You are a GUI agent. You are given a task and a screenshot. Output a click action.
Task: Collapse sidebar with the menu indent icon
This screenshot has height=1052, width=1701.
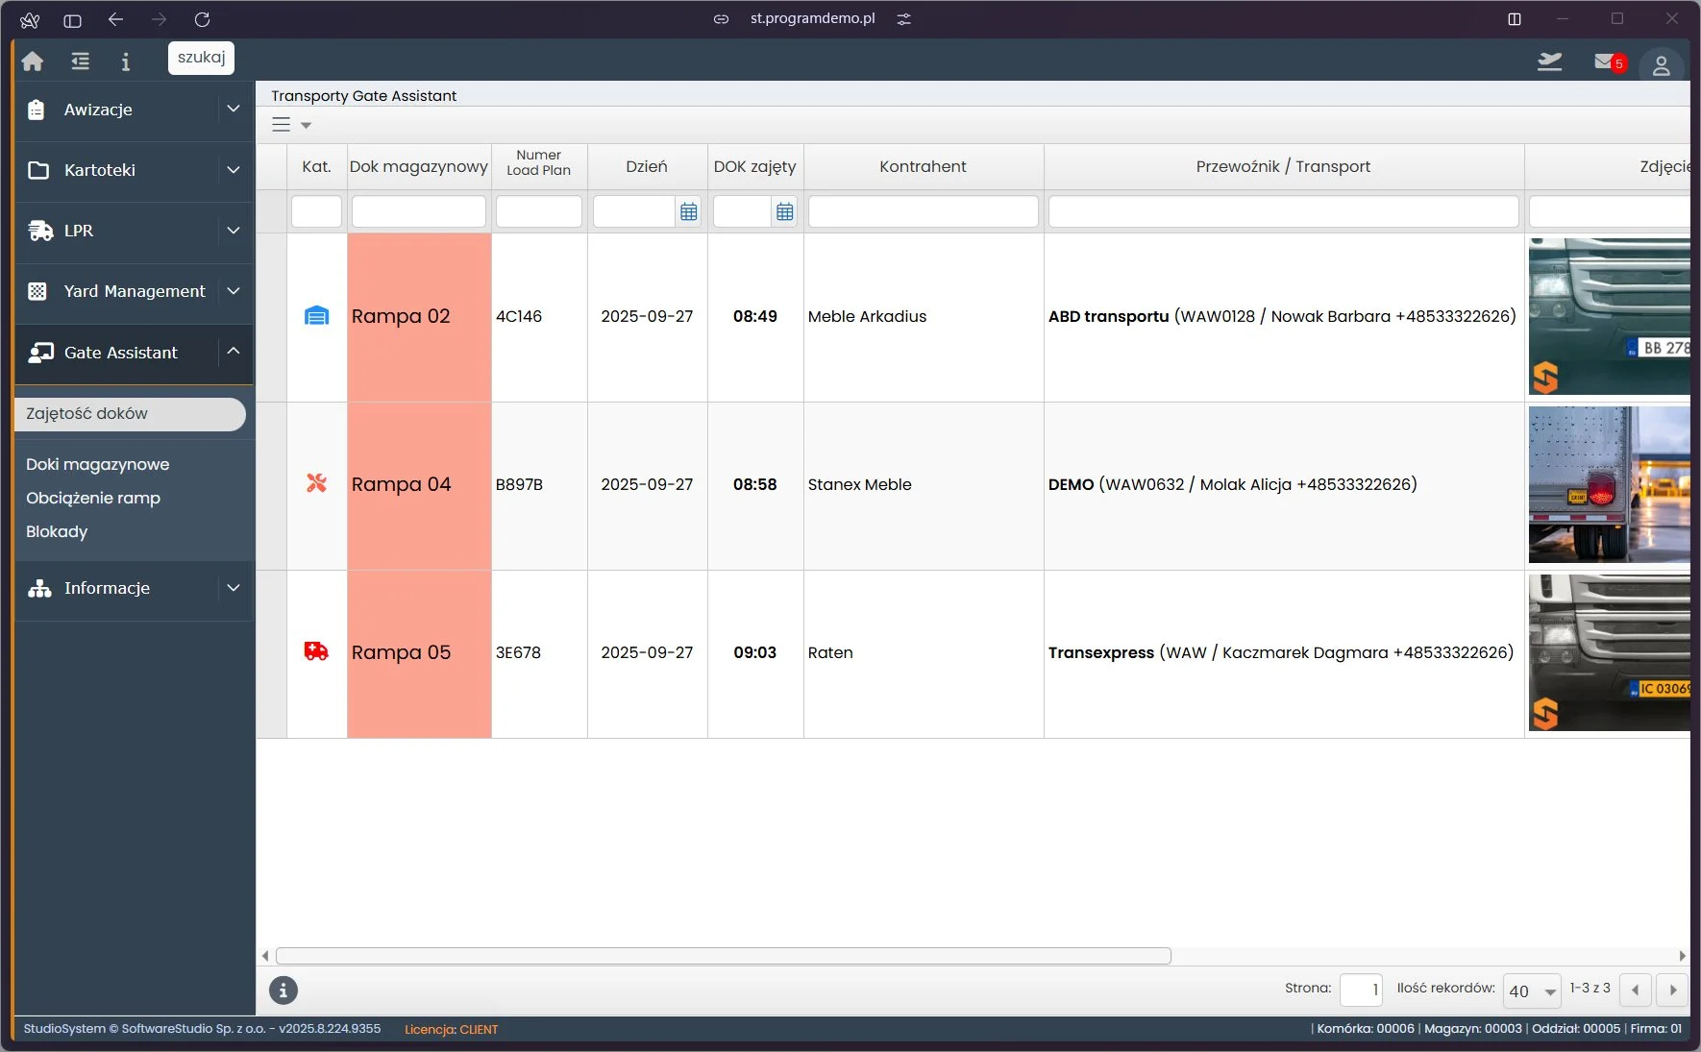81,61
